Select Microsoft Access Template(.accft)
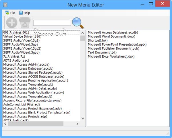 tap(28, 96)
